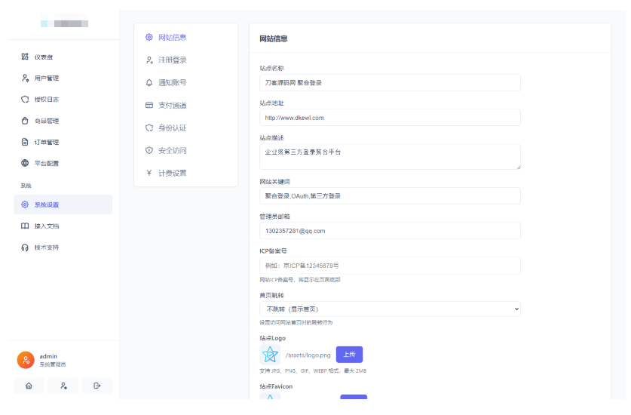Image resolution: width=631 pixels, height=415 pixels.
Task: Click the logout icon button at sidebar bottom
Action: (97, 386)
